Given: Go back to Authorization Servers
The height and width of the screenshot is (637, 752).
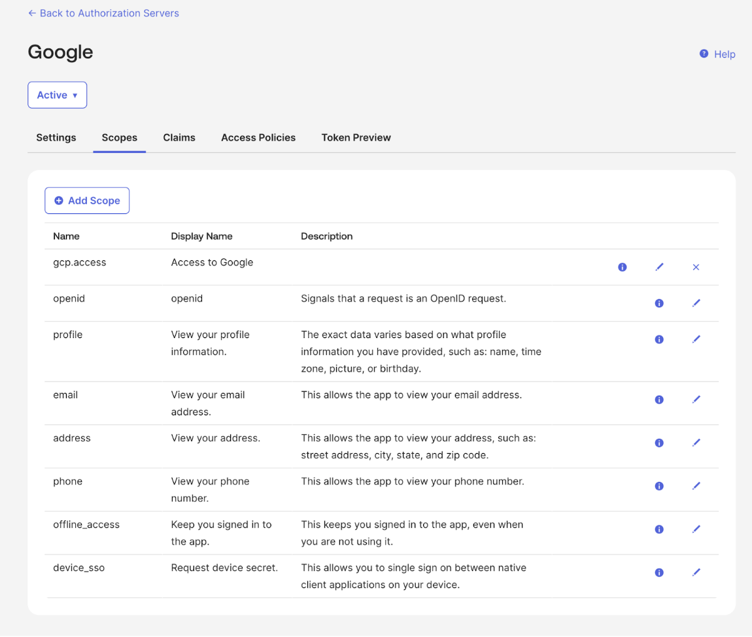Looking at the screenshot, I should pyautogui.click(x=103, y=13).
